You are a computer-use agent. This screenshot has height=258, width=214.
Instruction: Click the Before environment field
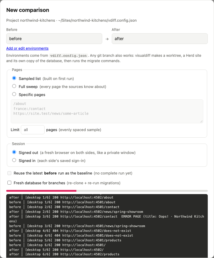coord(54,39)
